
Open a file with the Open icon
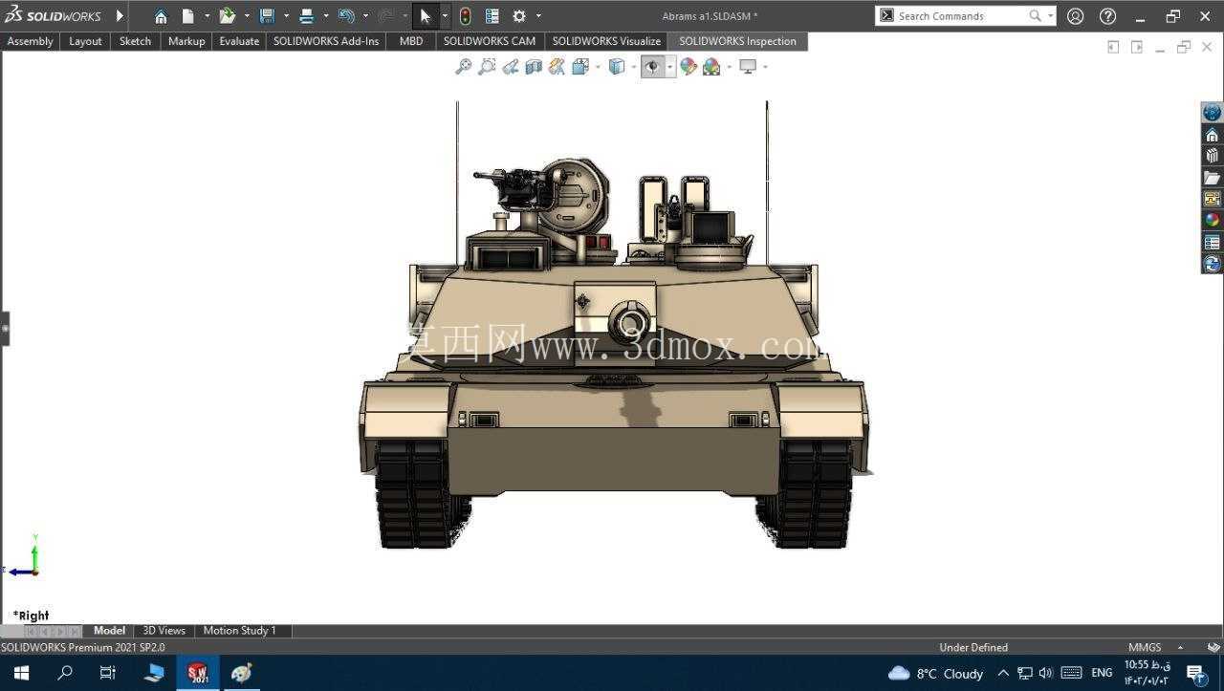pyautogui.click(x=227, y=16)
